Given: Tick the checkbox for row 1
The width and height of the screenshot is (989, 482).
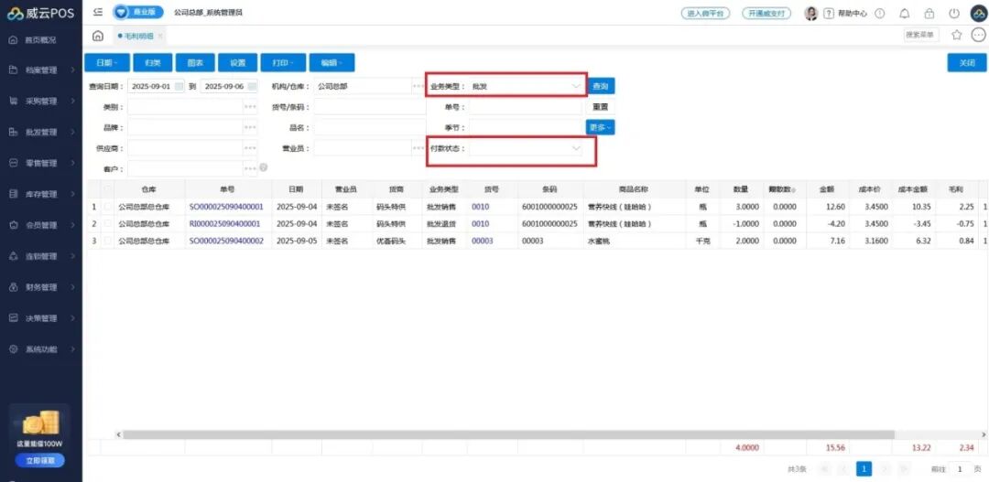Looking at the screenshot, I should tap(110, 207).
